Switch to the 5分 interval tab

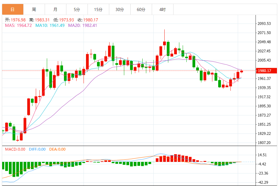click(x=77, y=9)
